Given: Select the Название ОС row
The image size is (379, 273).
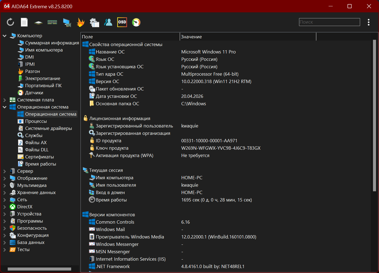Looking at the screenshot, I should [x=226, y=52].
